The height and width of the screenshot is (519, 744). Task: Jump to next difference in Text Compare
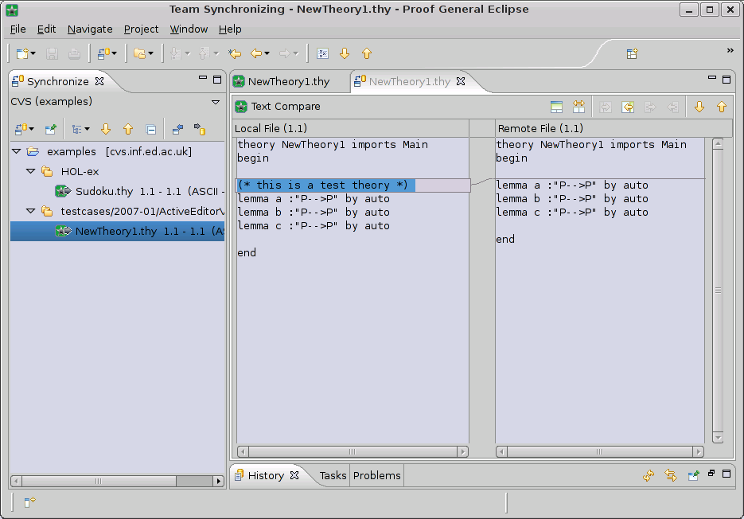pos(699,107)
